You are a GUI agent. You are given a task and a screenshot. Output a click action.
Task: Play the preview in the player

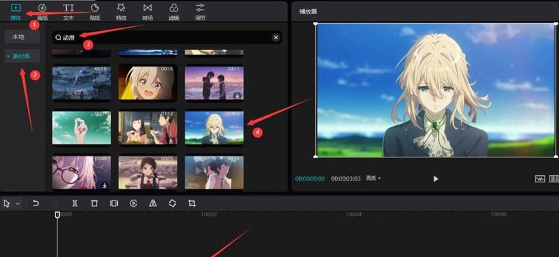coord(435,179)
